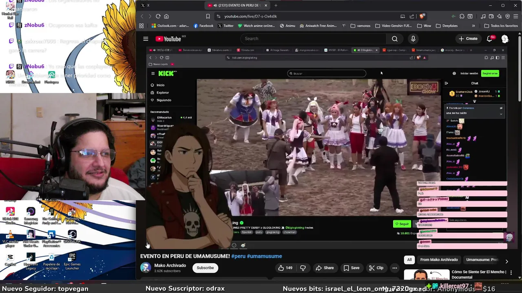This screenshot has height=293, width=522.
Task: Reload the page with the refresh icon
Action: pos(158,16)
